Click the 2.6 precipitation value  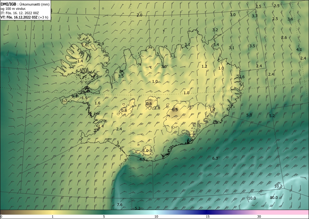(x=284, y=38)
